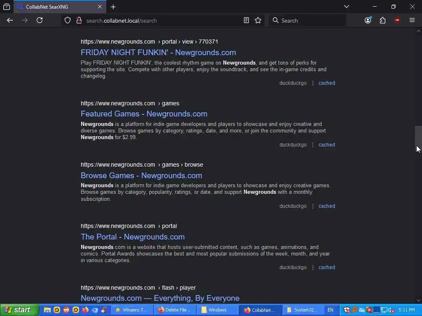The width and height of the screenshot is (422, 316).
Task: Click the scrollbar up arrow
Action: point(418,31)
